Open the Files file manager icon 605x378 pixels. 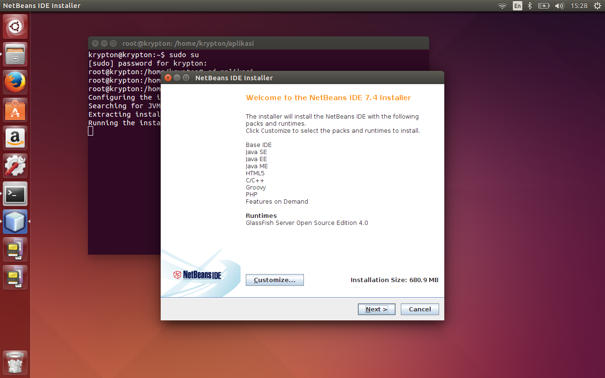coord(15,54)
